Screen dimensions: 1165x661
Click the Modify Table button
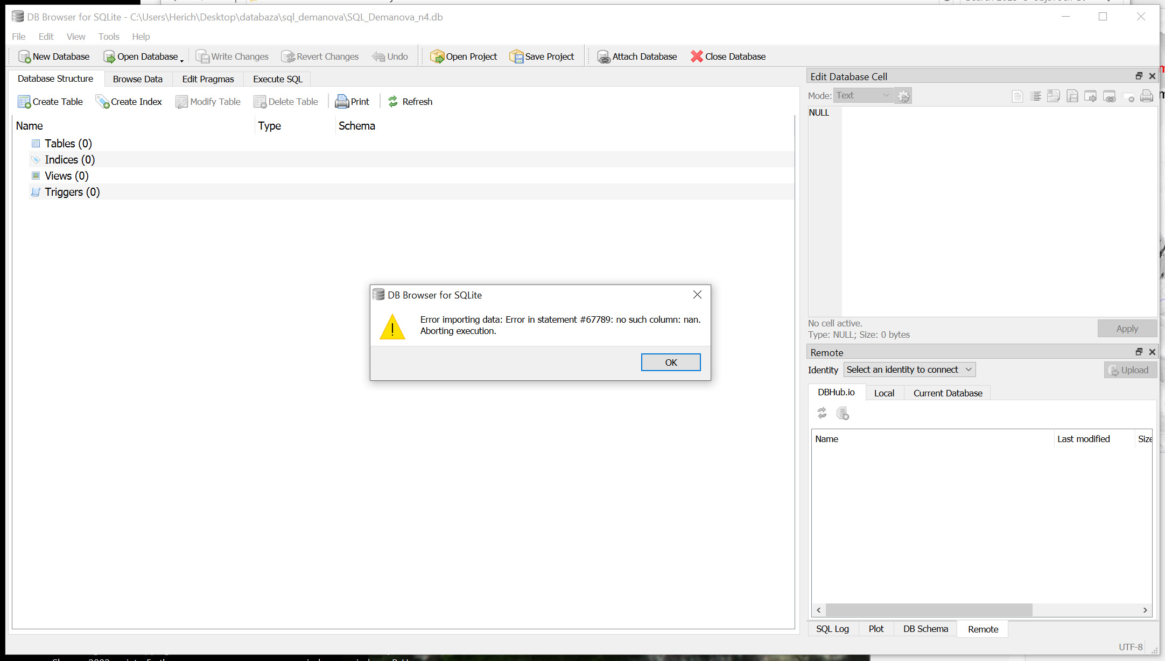click(208, 102)
